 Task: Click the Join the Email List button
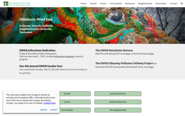[118, 94]
